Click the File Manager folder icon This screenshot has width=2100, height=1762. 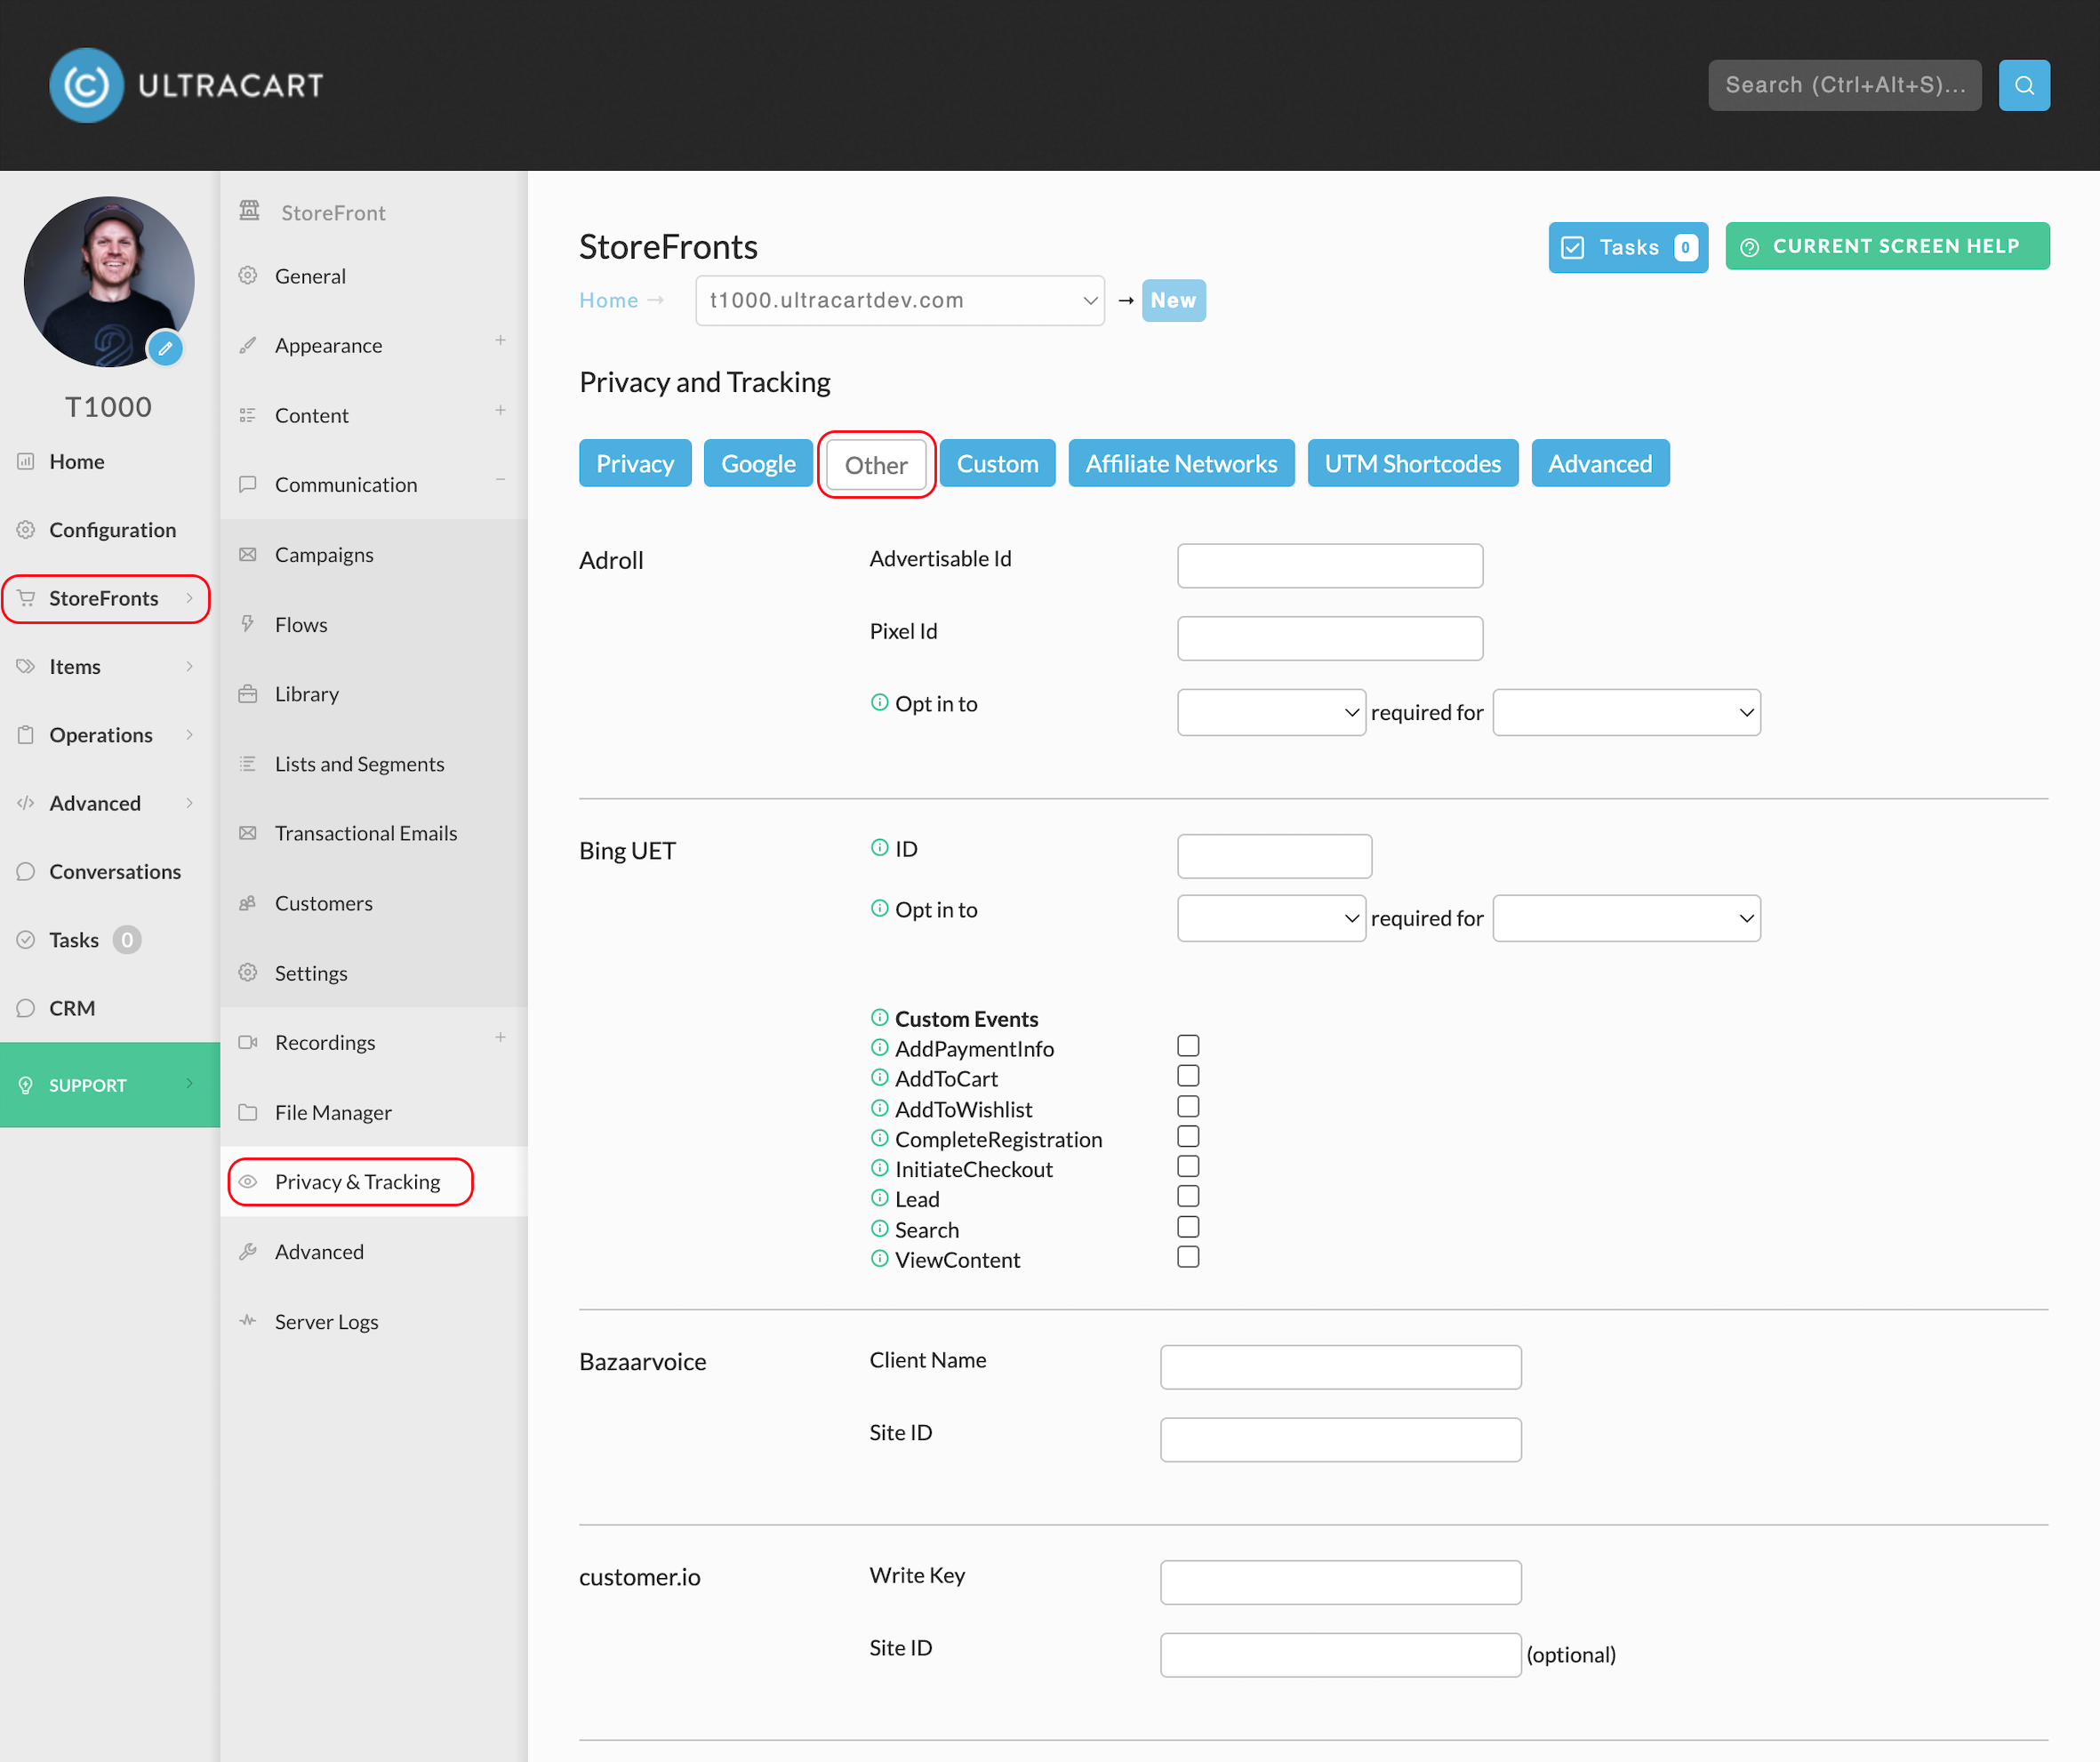(248, 1112)
